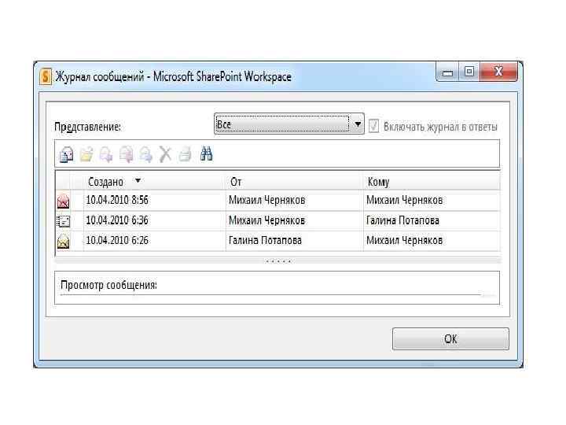The width and height of the screenshot is (566, 425).
Task: Click the open folder toolbar icon
Action: point(86,155)
